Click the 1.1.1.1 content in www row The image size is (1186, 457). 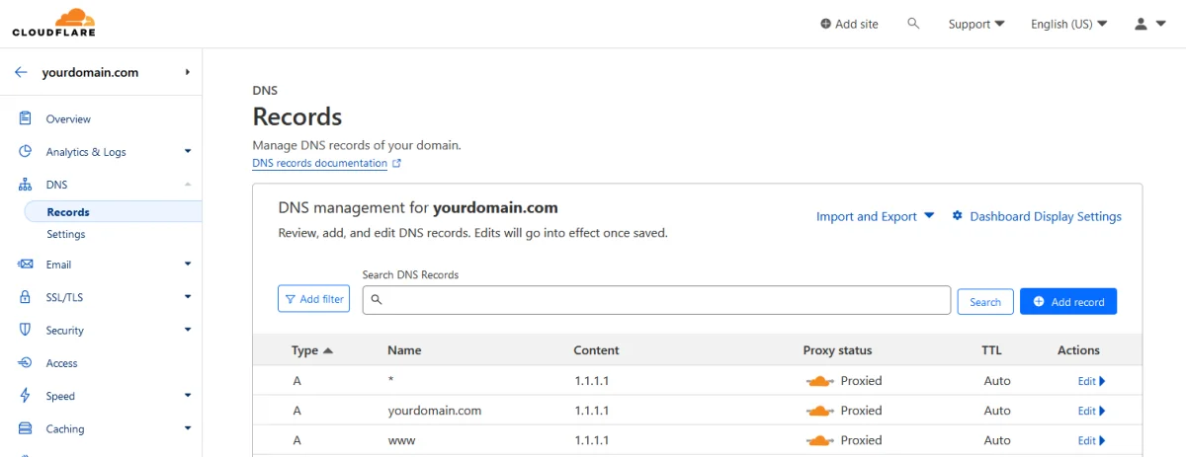[x=591, y=440]
